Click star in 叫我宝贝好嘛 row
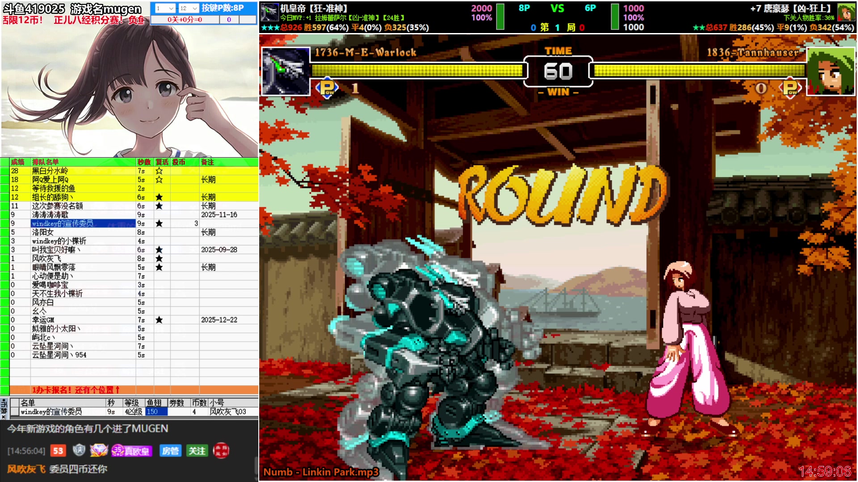The height and width of the screenshot is (482, 858). 159,249
